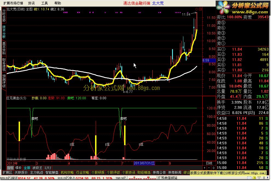Click the network signal icon in status bar

tap(259, 178)
